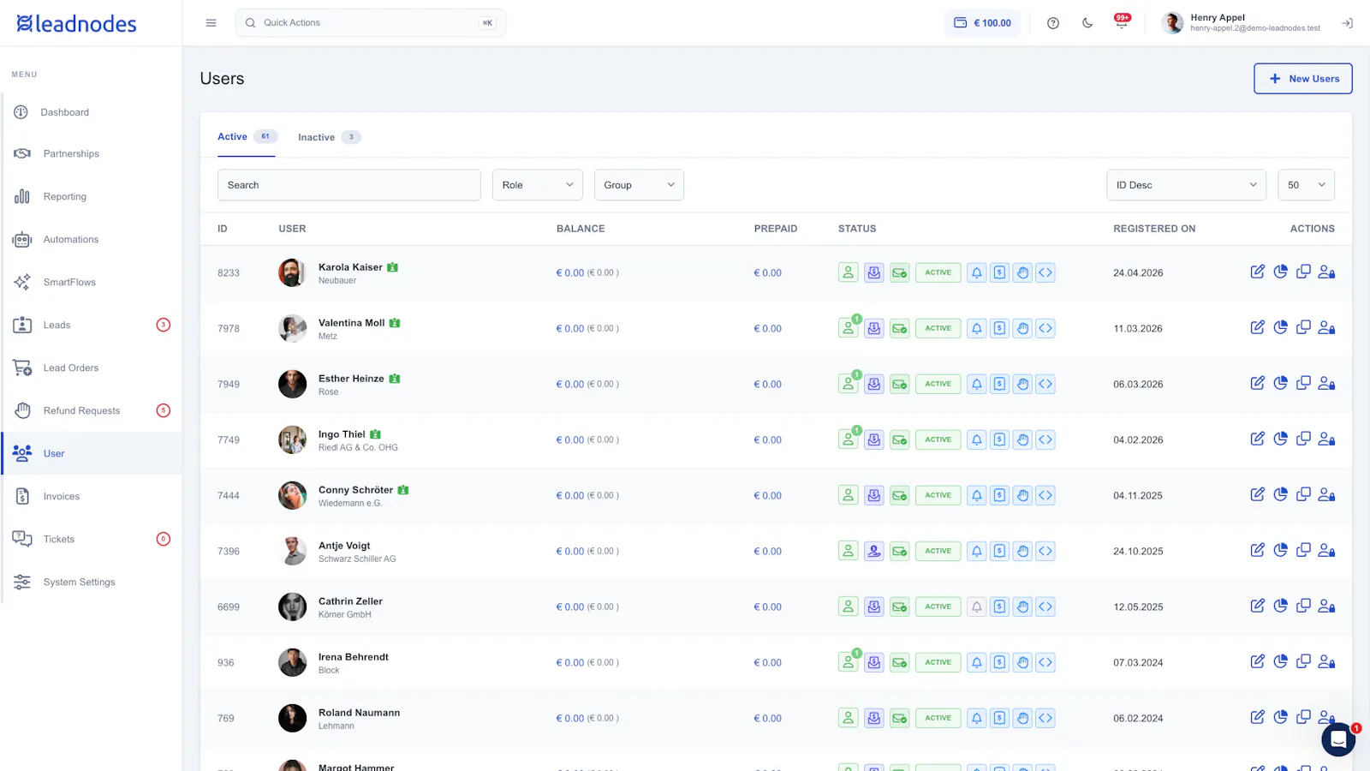Click the Invoices document icon

point(22,496)
